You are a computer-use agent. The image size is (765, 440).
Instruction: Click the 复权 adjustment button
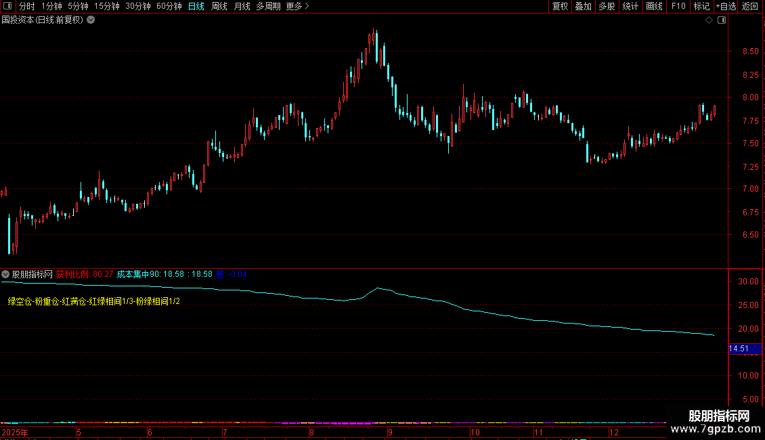click(x=561, y=6)
